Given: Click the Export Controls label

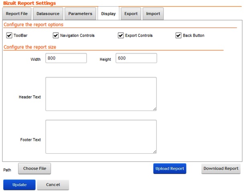Looking at the screenshot, I should point(139,36).
